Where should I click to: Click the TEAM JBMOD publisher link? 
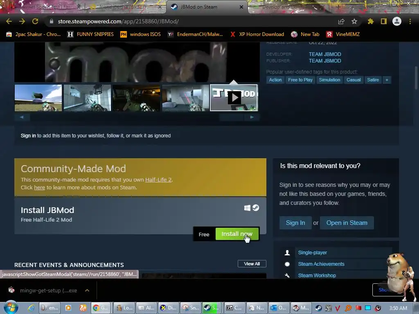pyautogui.click(x=325, y=61)
